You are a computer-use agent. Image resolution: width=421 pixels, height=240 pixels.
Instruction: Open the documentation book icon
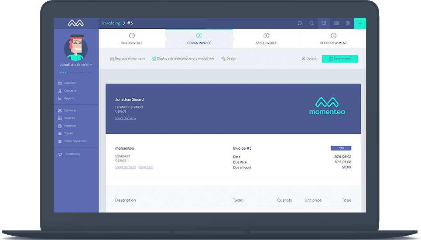tap(336, 24)
